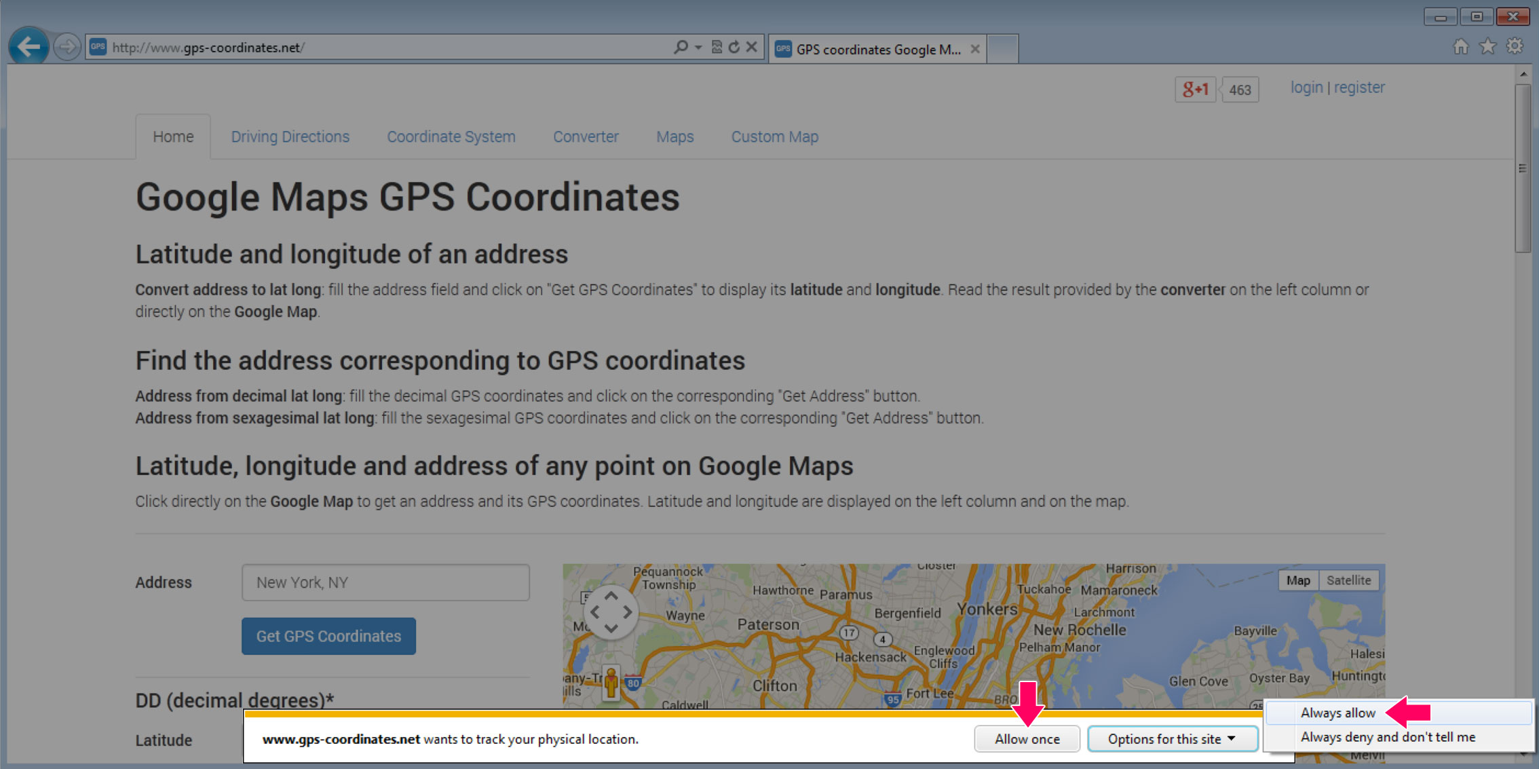
Task: Click the route 17 marker on map
Action: (849, 633)
